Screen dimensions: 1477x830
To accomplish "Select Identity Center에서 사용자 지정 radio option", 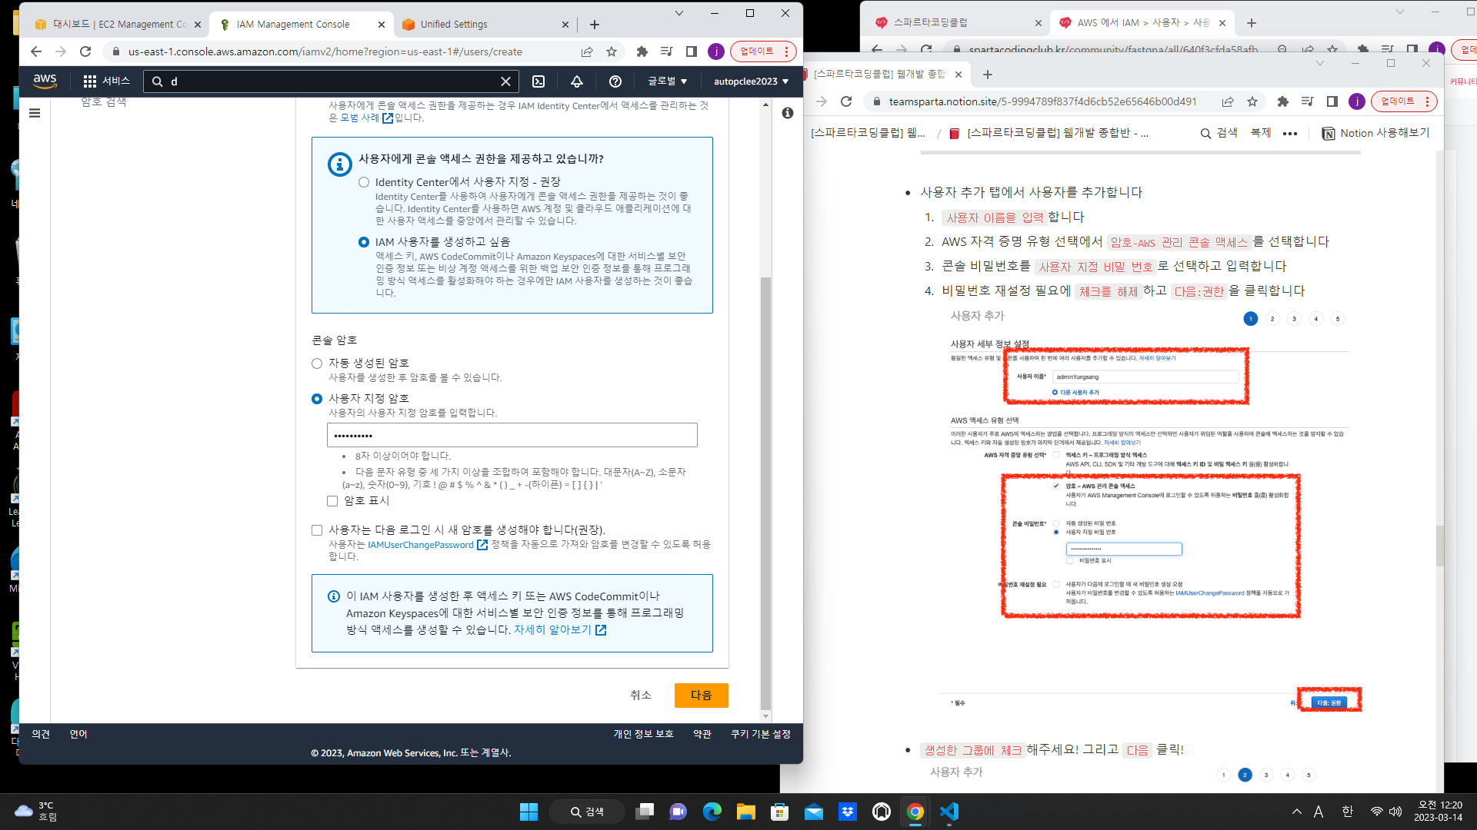I will 364,182.
